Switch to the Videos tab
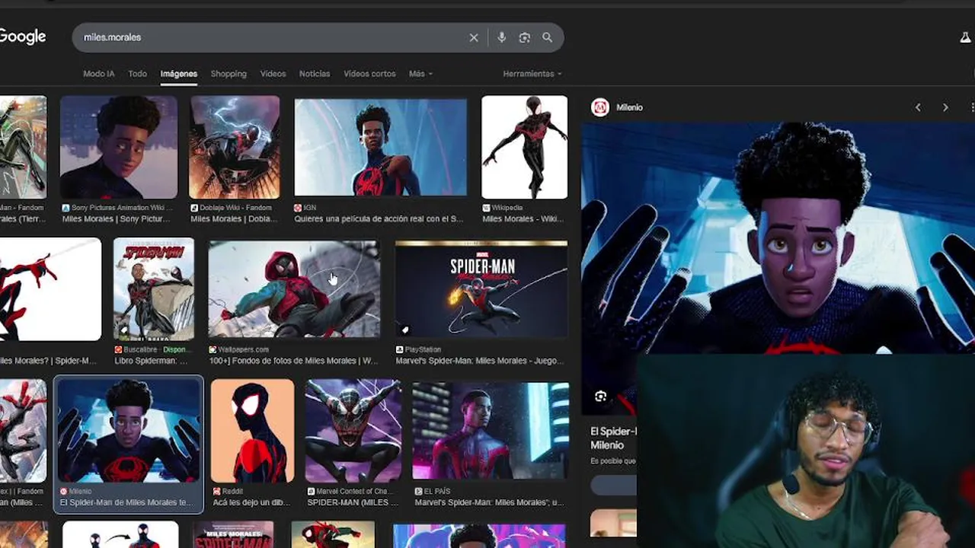The height and width of the screenshot is (548, 975). tap(273, 74)
